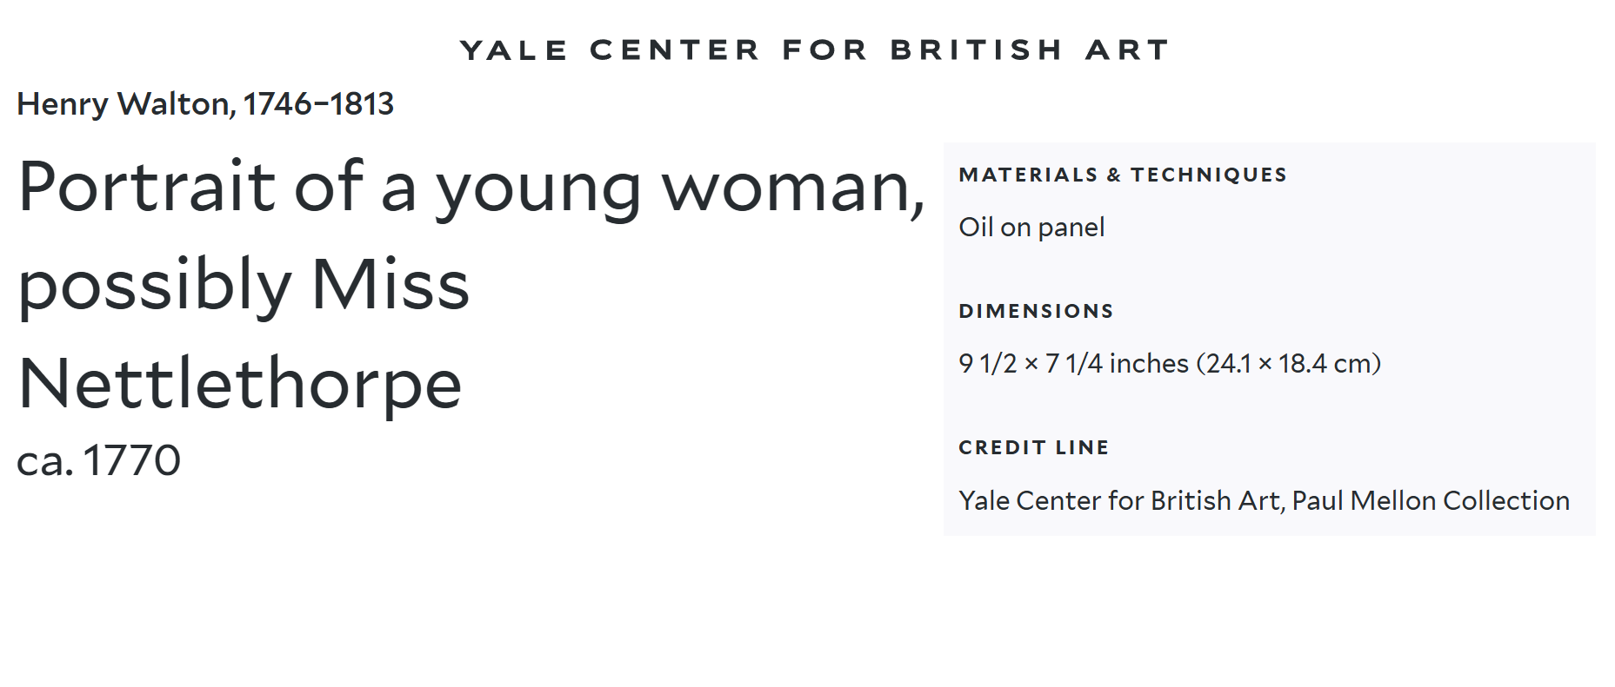This screenshot has height=687, width=1615.
Task: Click the word "possibly" in the title
Action: point(155,287)
